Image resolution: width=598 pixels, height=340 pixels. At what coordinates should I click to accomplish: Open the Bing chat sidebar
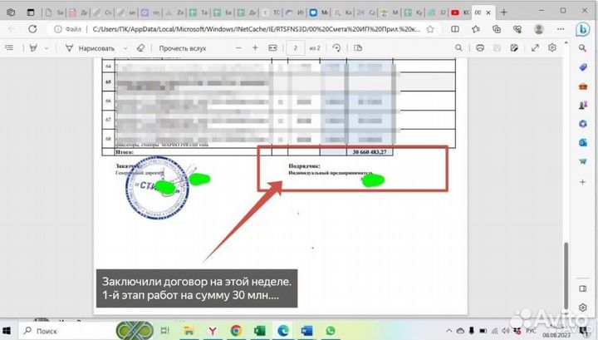[582, 29]
